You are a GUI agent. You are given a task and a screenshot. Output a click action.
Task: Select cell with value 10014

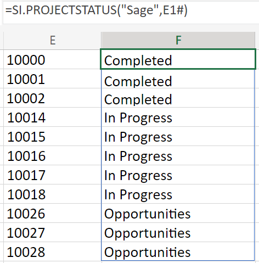[x=52, y=117]
